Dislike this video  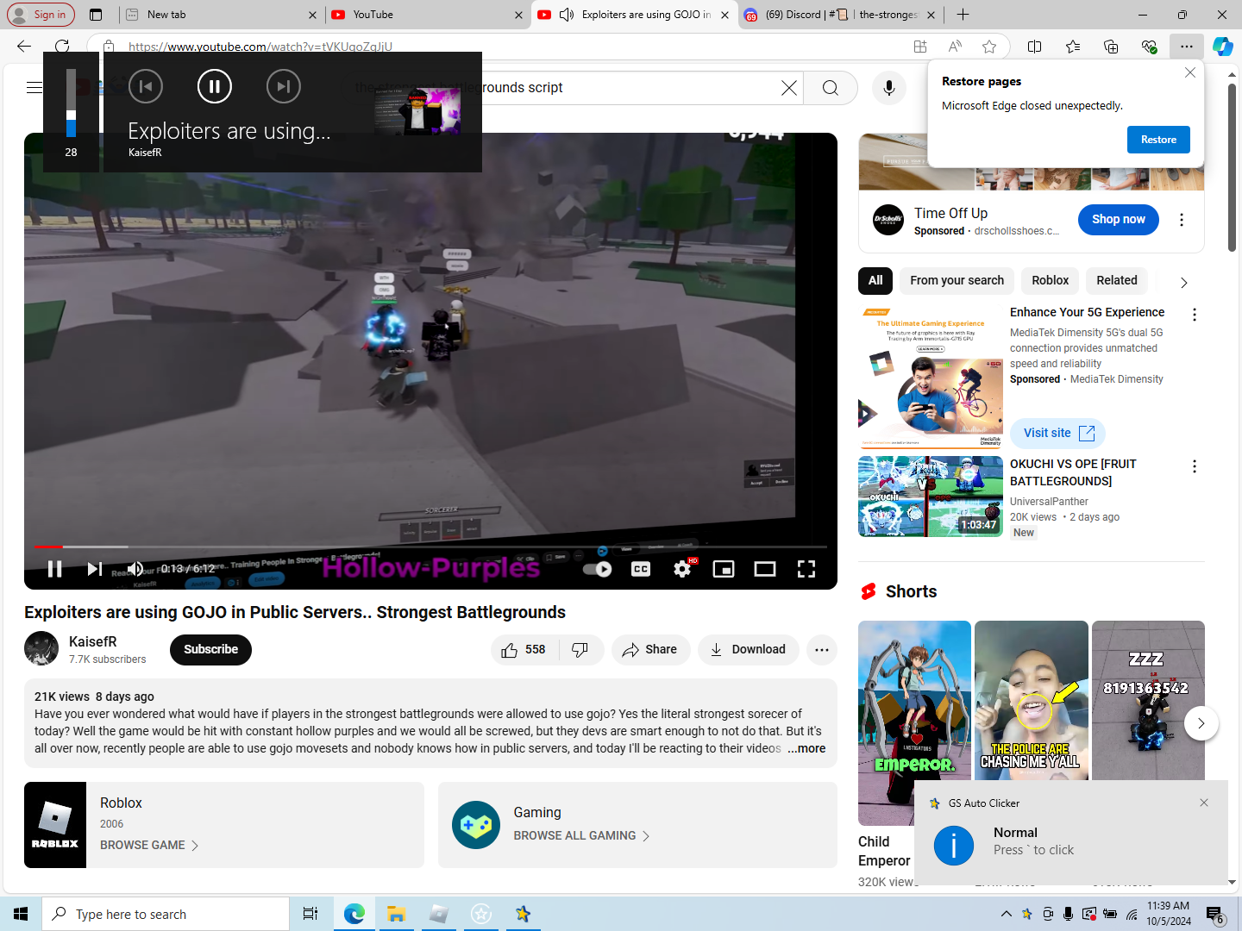click(580, 650)
